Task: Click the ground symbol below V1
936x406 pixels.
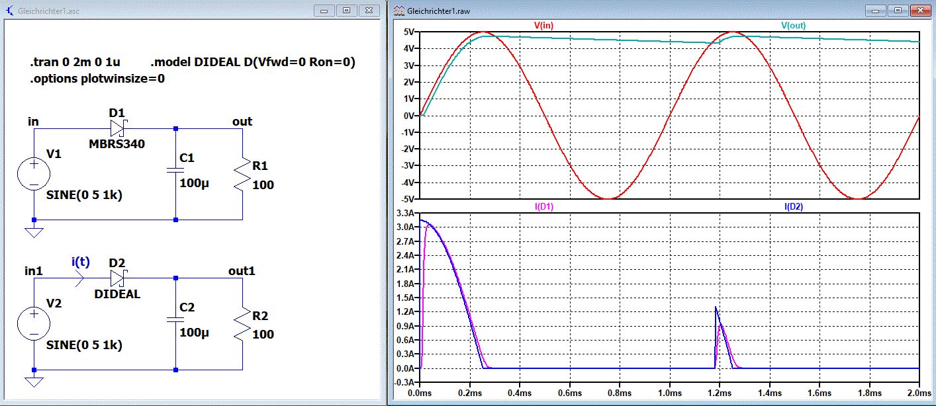Action: pos(34,232)
